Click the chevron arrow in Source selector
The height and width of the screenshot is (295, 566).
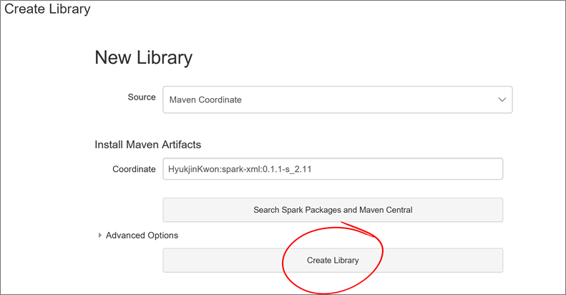pyautogui.click(x=502, y=100)
